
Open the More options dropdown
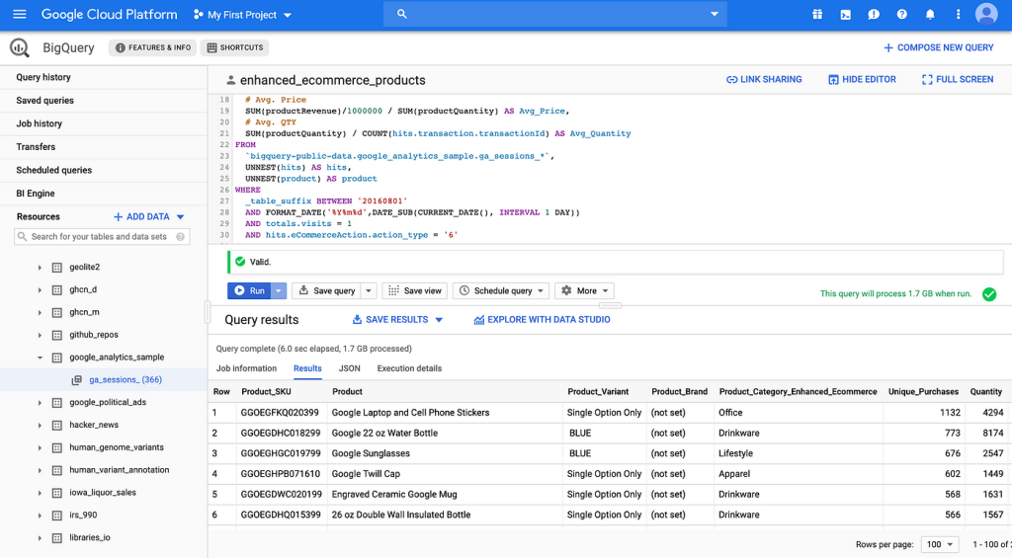tap(584, 291)
